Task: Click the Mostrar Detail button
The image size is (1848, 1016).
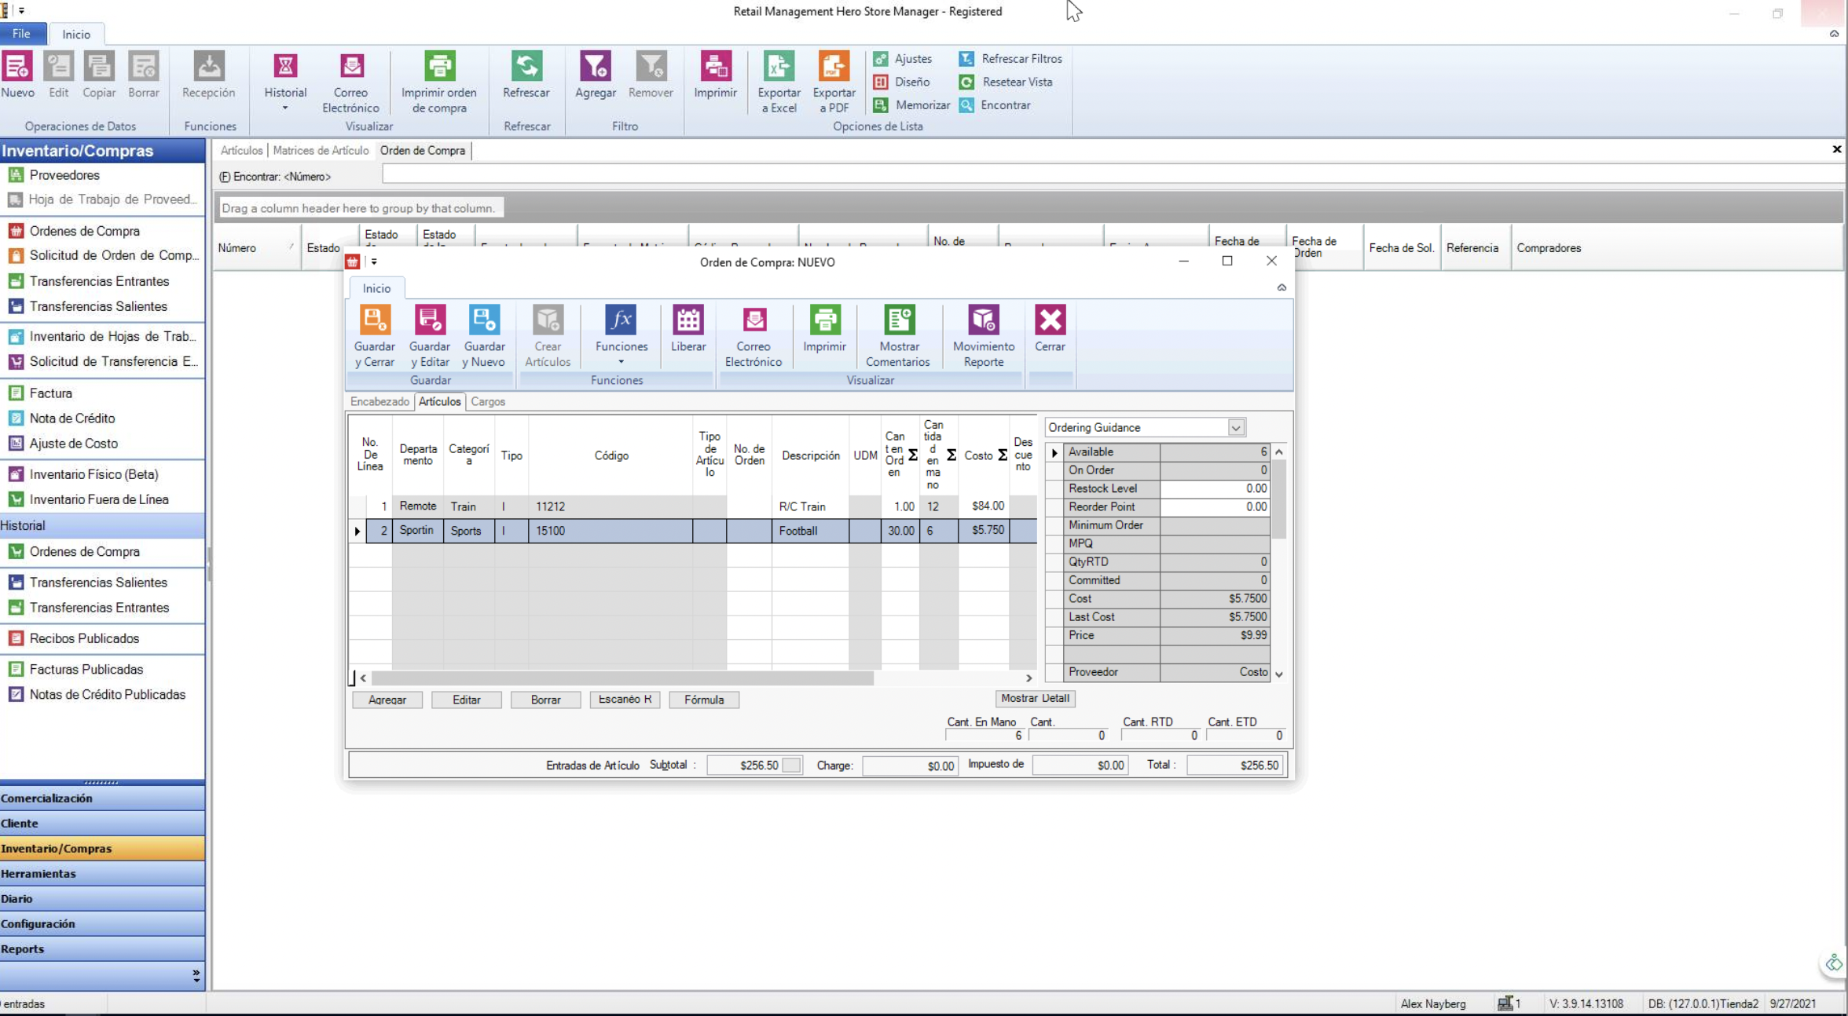Action: 1034,698
